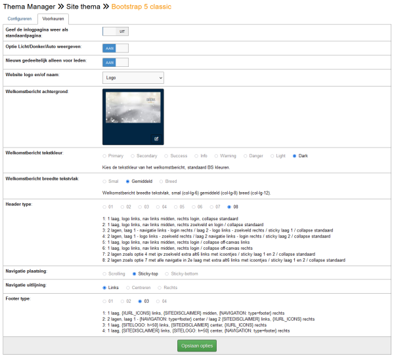Set navigation placement to Scrolling
Screen dimensions: 394x358
[105, 273]
